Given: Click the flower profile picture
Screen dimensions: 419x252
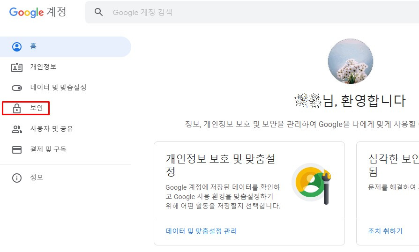Looking at the screenshot, I should tap(350, 61).
